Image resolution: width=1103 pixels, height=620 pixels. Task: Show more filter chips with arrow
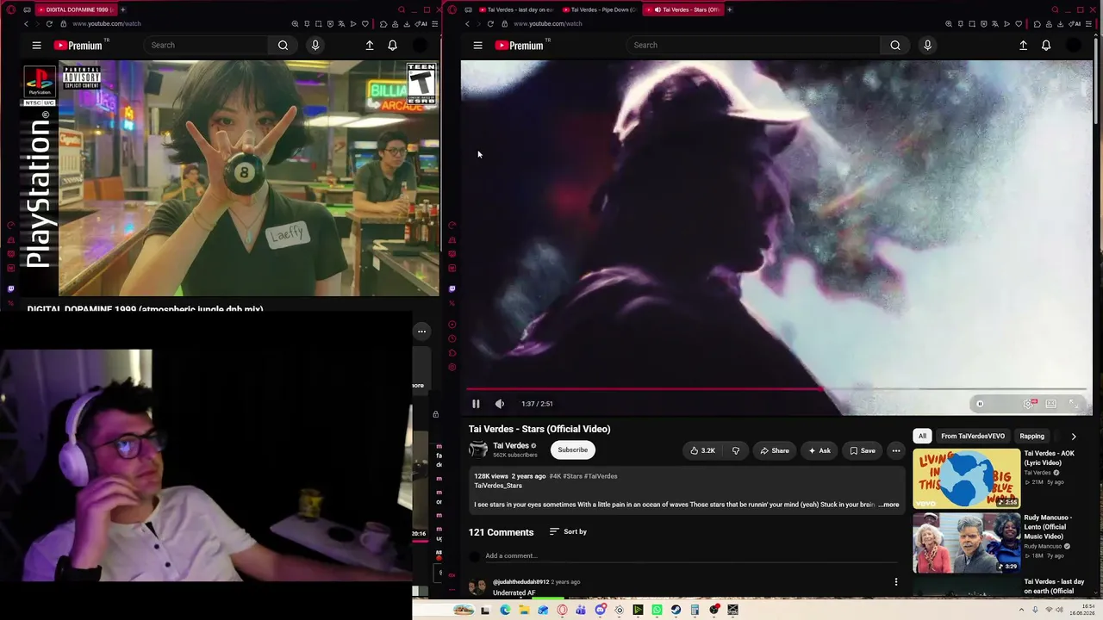[1073, 437]
